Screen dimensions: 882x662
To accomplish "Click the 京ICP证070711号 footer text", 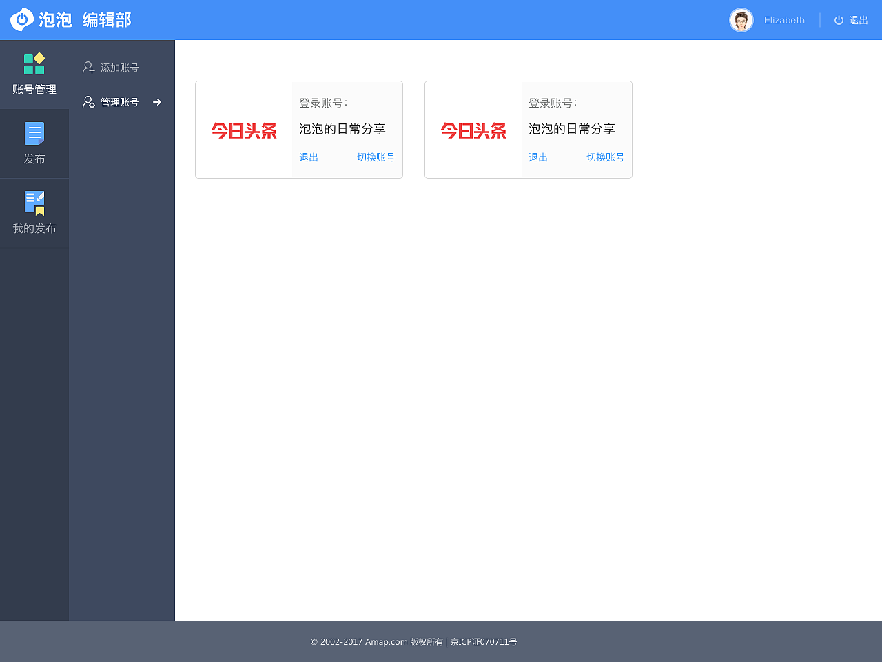I will pyautogui.click(x=484, y=641).
